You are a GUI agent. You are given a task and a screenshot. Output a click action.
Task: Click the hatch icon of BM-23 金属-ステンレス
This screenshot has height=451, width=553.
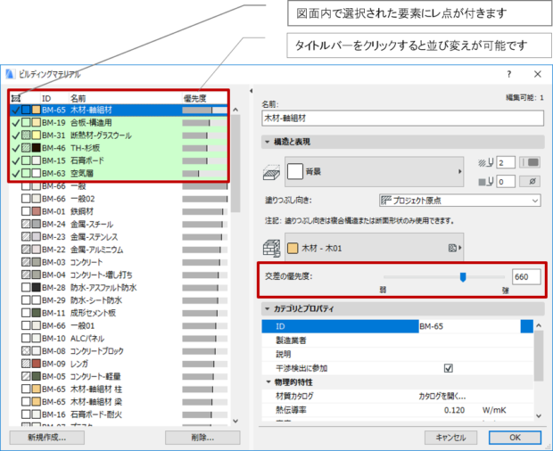tap(26, 237)
